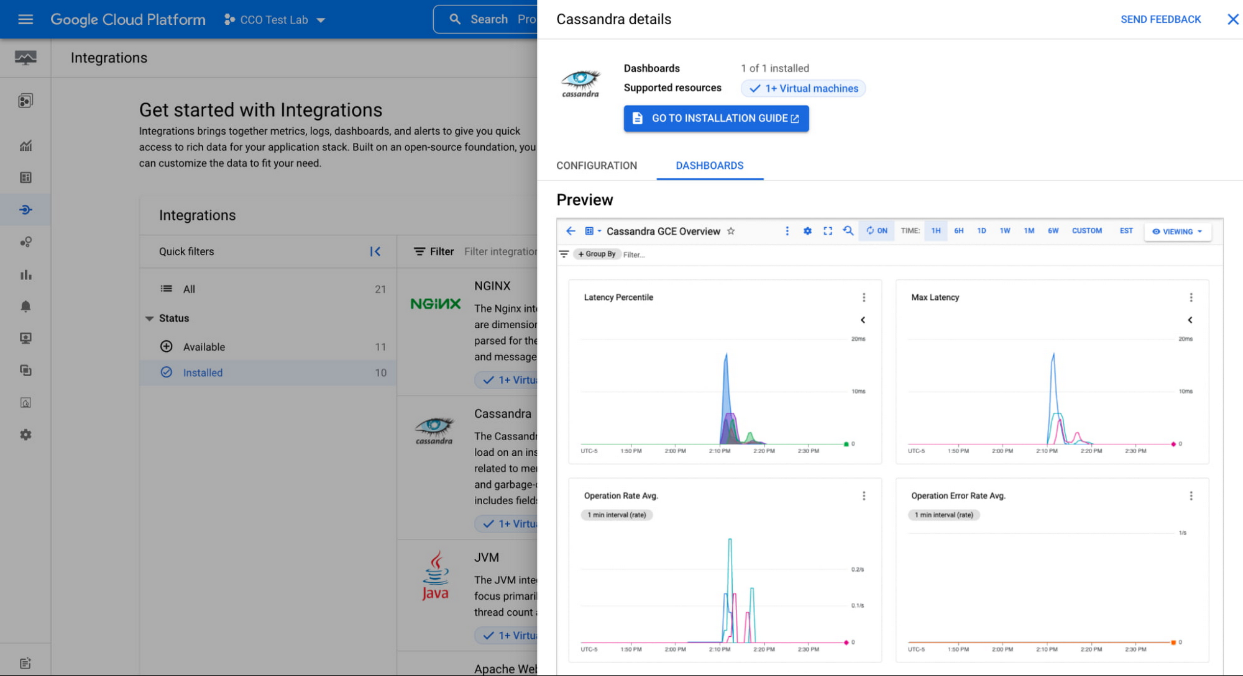The height and width of the screenshot is (676, 1243).
Task: Open the Alerting bell icon in sidebar
Action: click(x=25, y=307)
